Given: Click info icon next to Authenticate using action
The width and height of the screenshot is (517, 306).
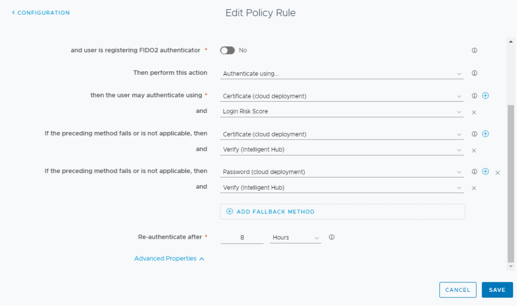Looking at the screenshot, I should tap(474, 73).
